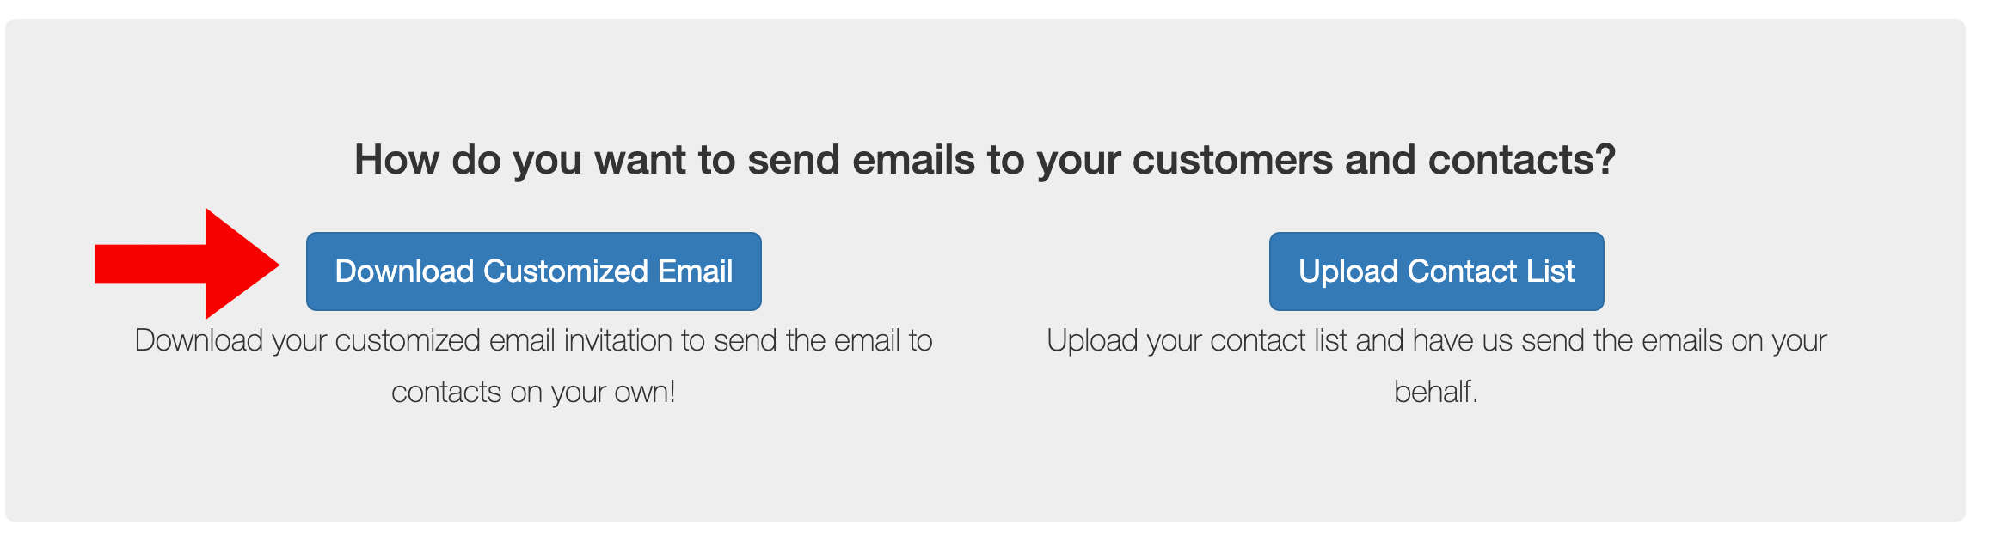
Task: Click the 'Download your customized email invitation' line
Action: click(533, 341)
